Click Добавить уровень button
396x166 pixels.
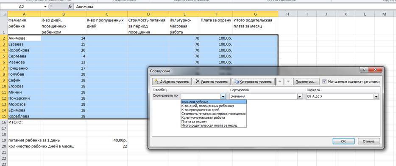(172, 82)
